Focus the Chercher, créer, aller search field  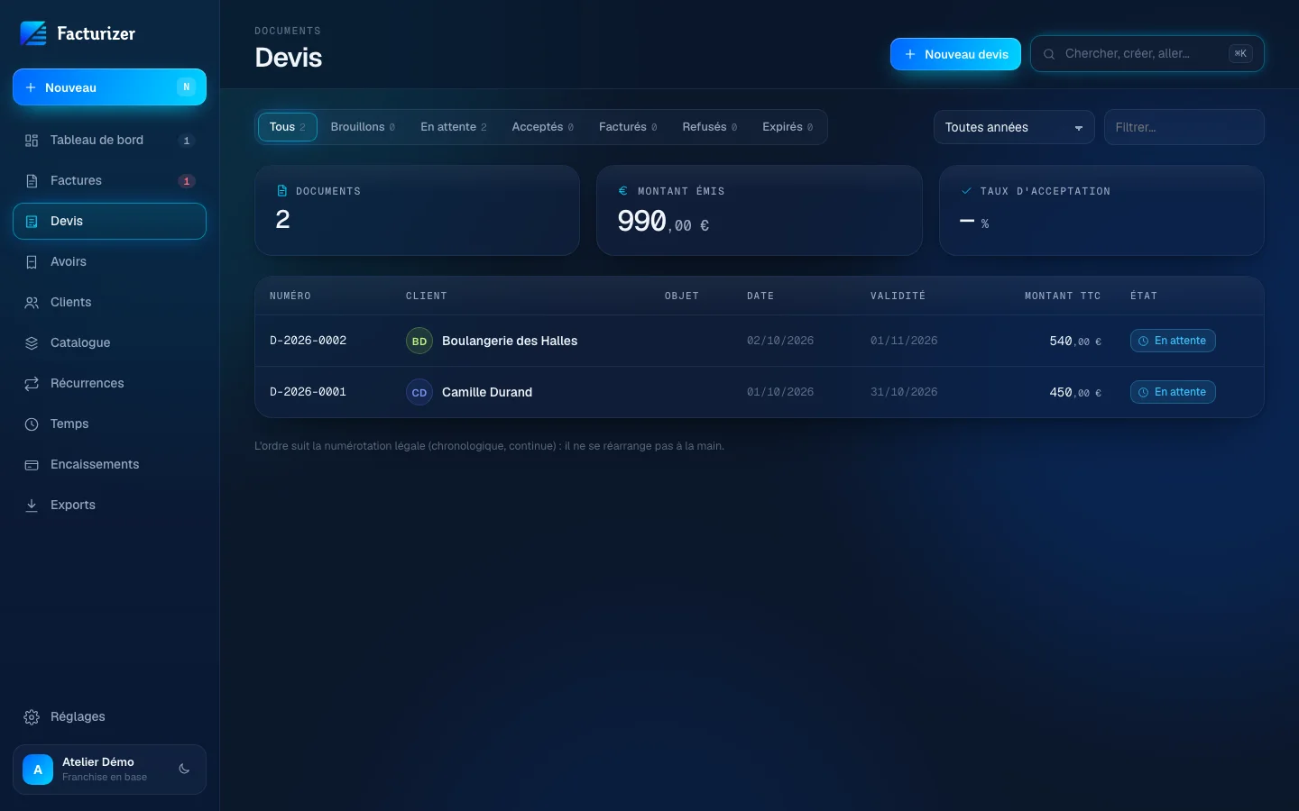click(x=1147, y=54)
